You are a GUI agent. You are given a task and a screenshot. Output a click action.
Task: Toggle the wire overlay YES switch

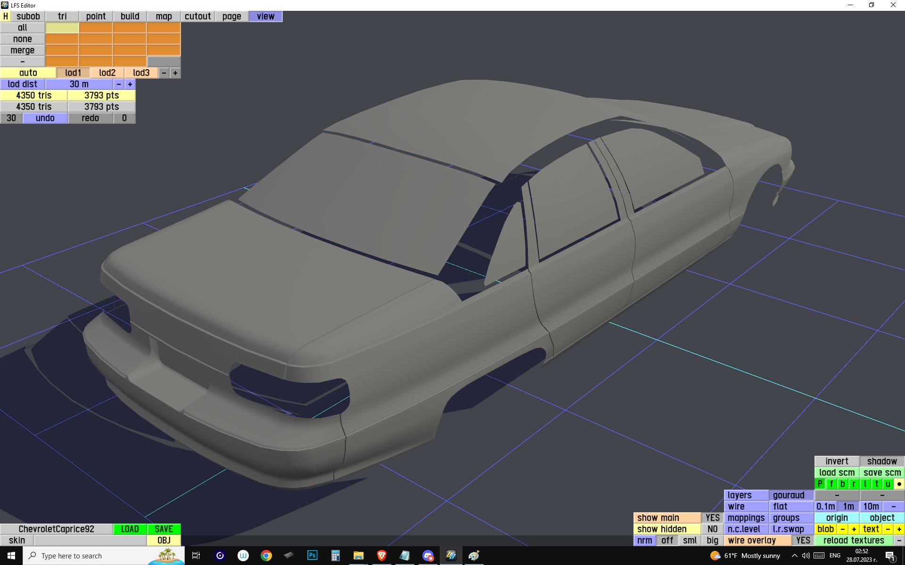click(x=803, y=540)
